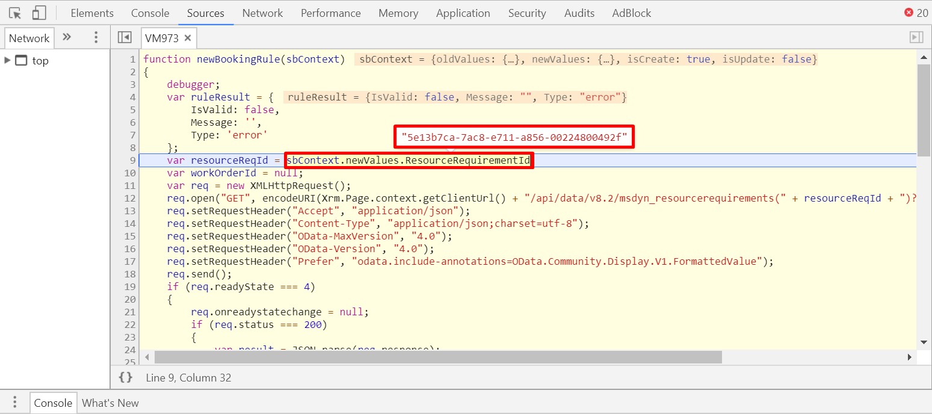Select the Network navigator sidebar tab

(29, 38)
